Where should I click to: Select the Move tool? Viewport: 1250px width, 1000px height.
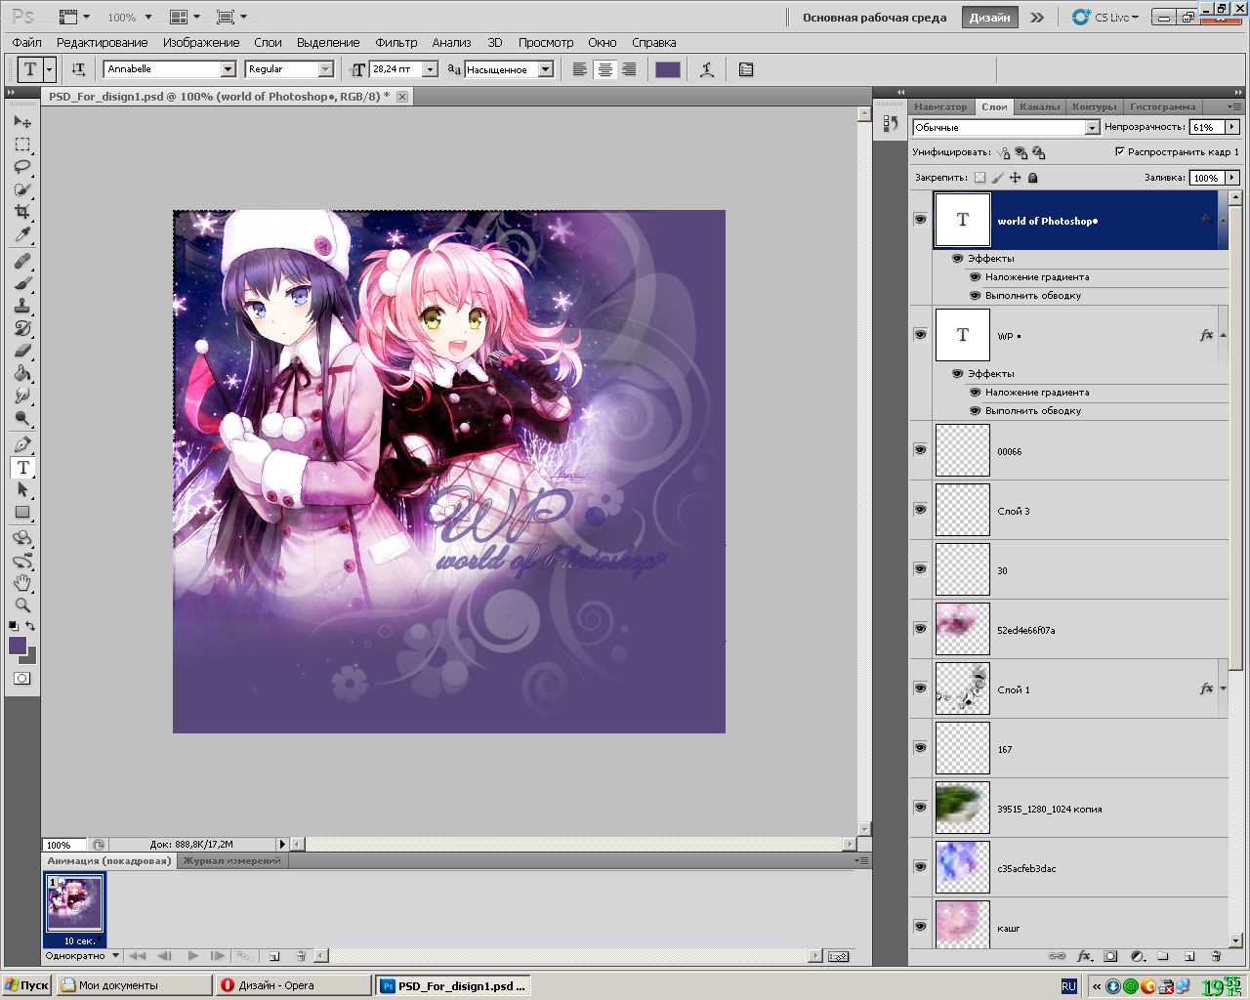tap(22, 121)
